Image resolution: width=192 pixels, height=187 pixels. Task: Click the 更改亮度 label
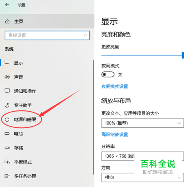pyautogui.click(x=110, y=47)
